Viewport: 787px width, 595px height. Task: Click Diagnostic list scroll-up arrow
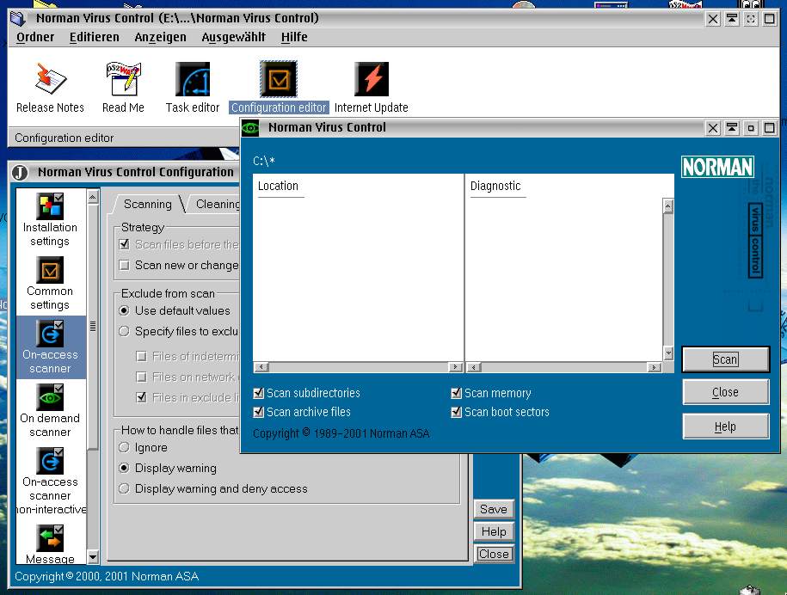[x=667, y=205]
